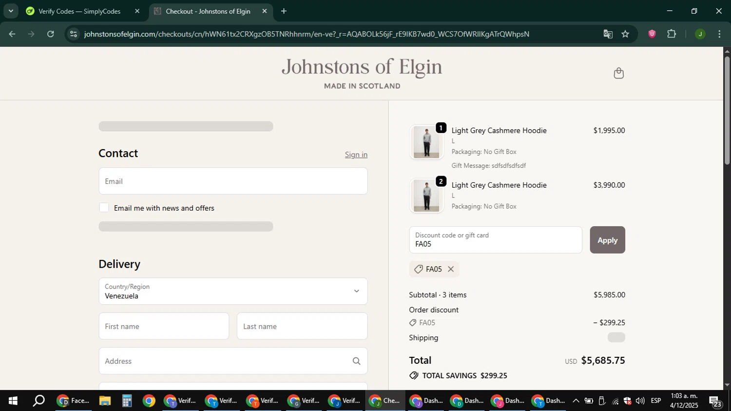Open the Calculator from the taskbar
731x411 pixels.
coord(127,401)
